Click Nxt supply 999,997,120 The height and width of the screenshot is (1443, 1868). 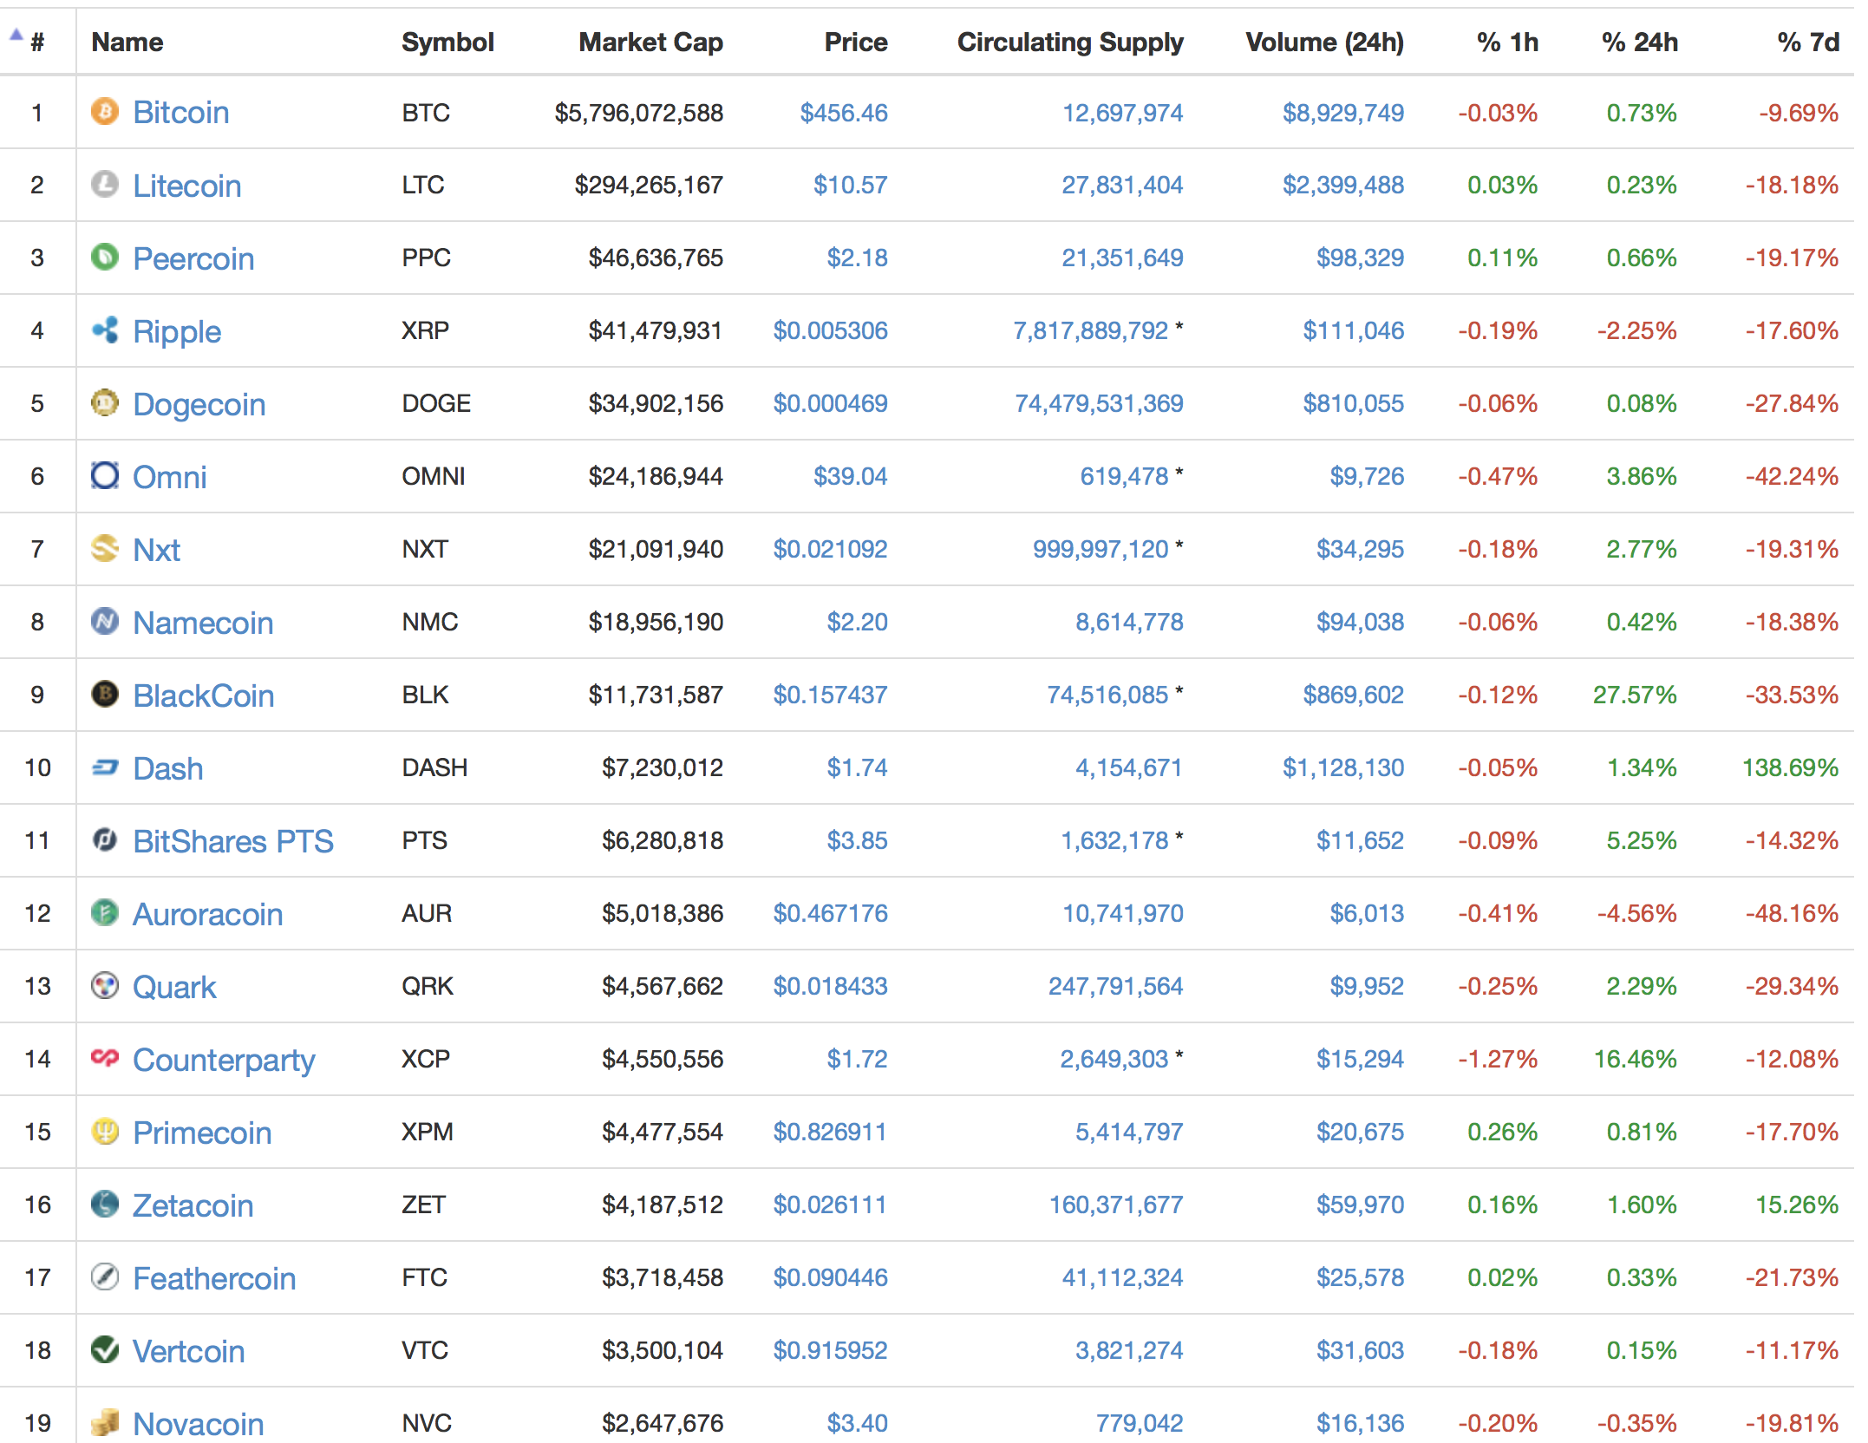click(1101, 549)
